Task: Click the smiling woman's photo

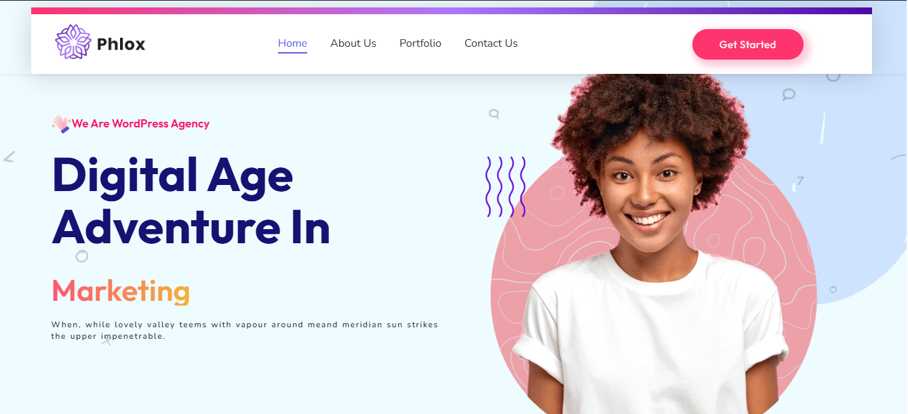Action: click(x=651, y=244)
